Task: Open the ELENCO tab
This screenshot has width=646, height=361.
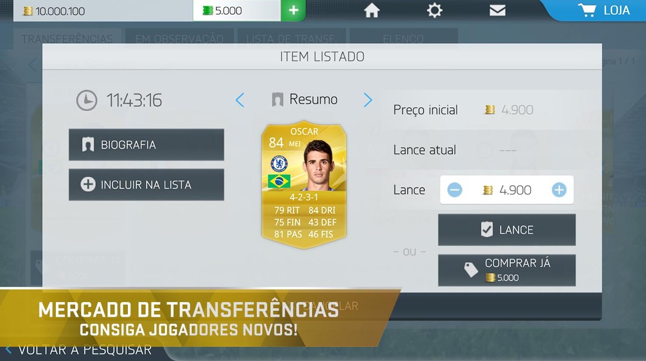Action: click(x=403, y=39)
